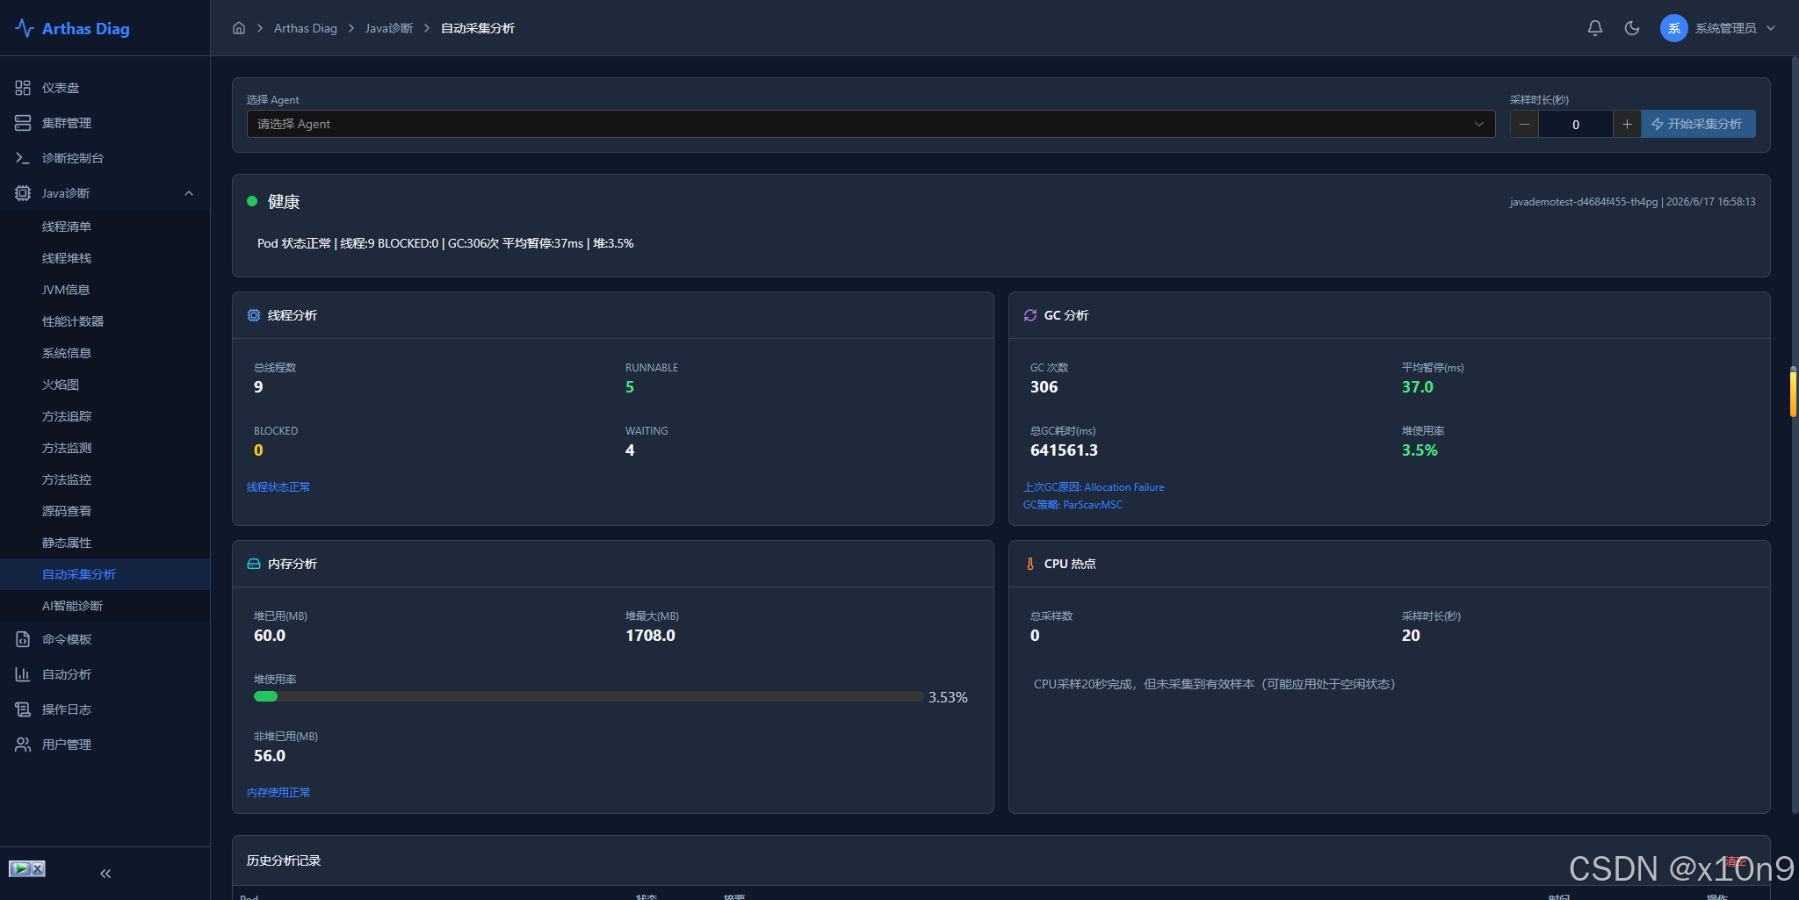Click 开始采集分析 button
The height and width of the screenshot is (900, 1799).
tap(1698, 124)
